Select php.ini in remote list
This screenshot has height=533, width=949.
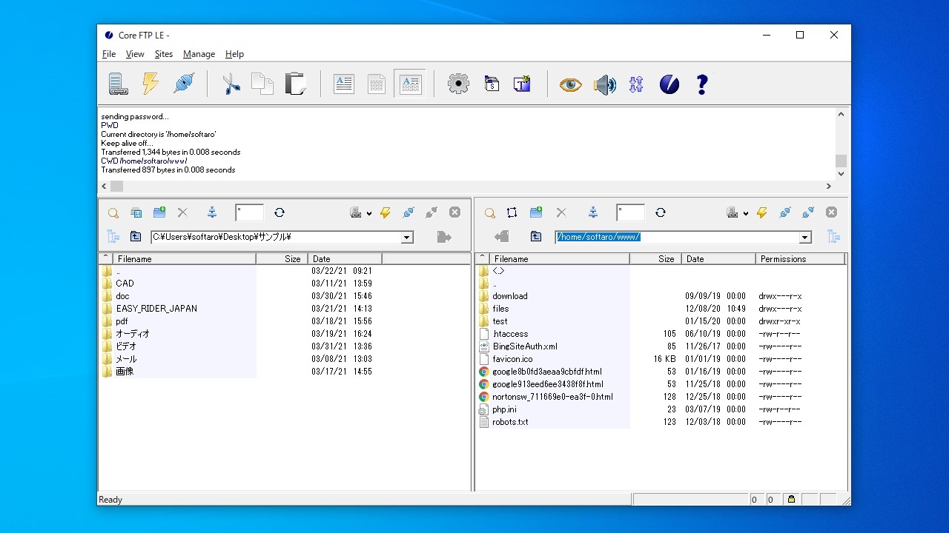pos(504,409)
